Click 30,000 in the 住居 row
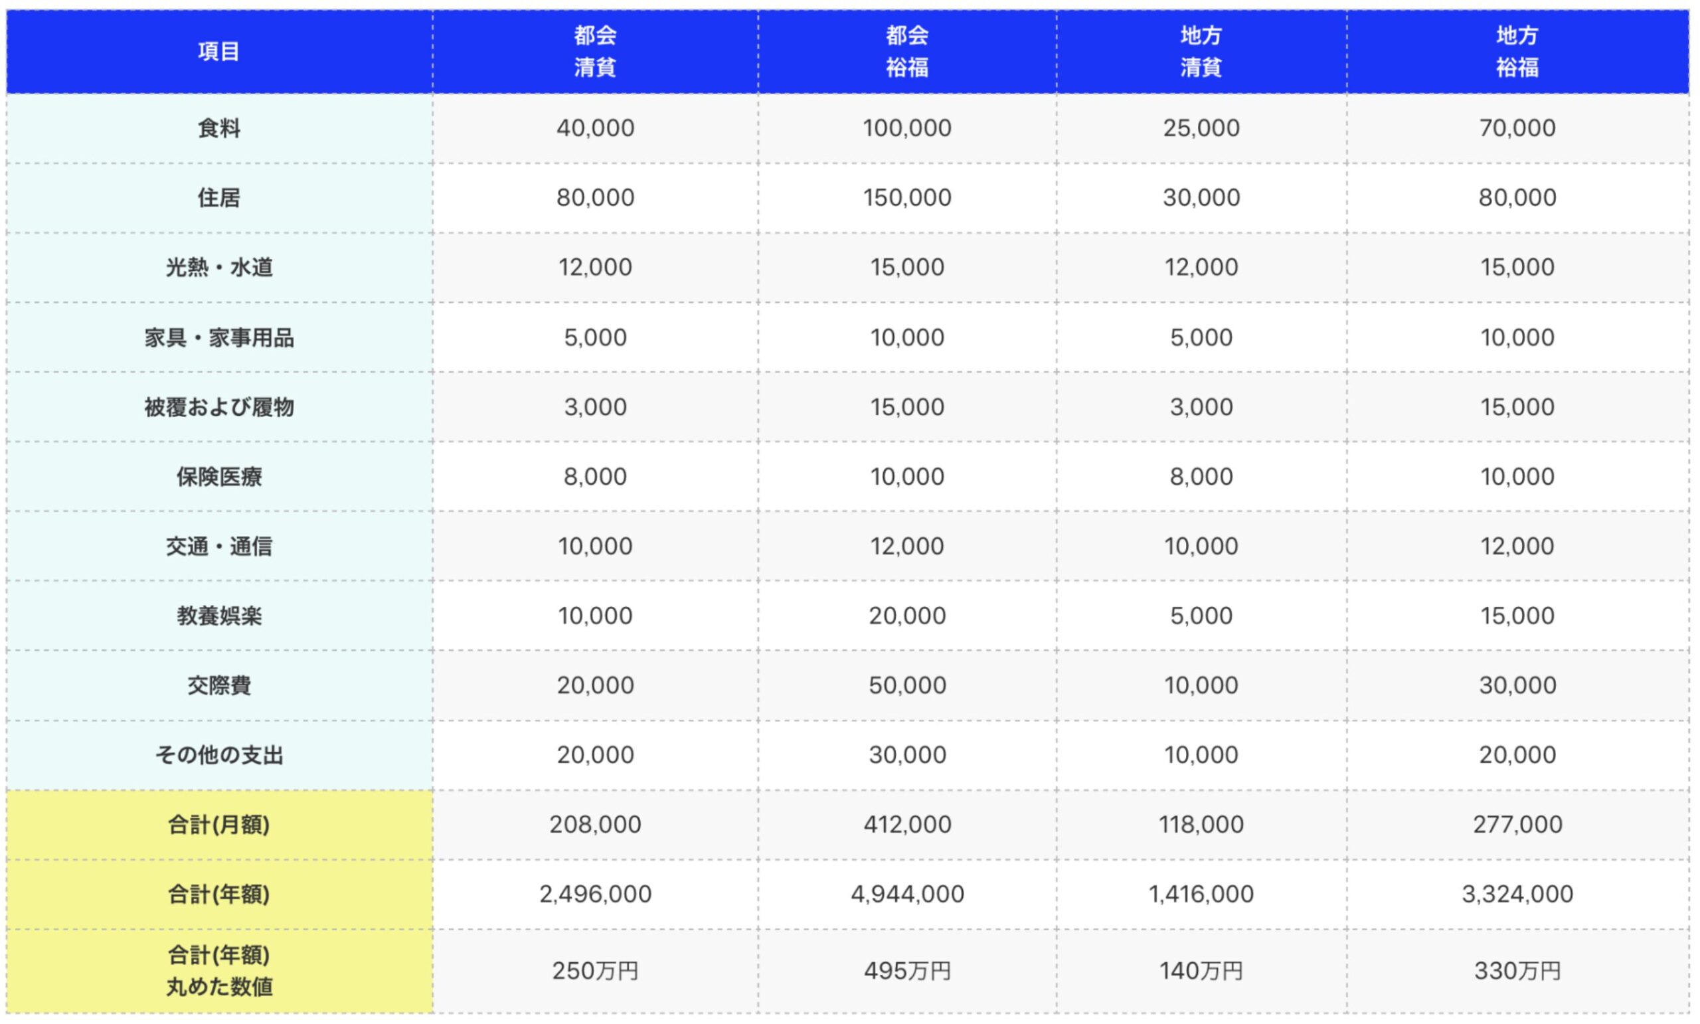Image resolution: width=1700 pixels, height=1024 pixels. (x=1201, y=198)
